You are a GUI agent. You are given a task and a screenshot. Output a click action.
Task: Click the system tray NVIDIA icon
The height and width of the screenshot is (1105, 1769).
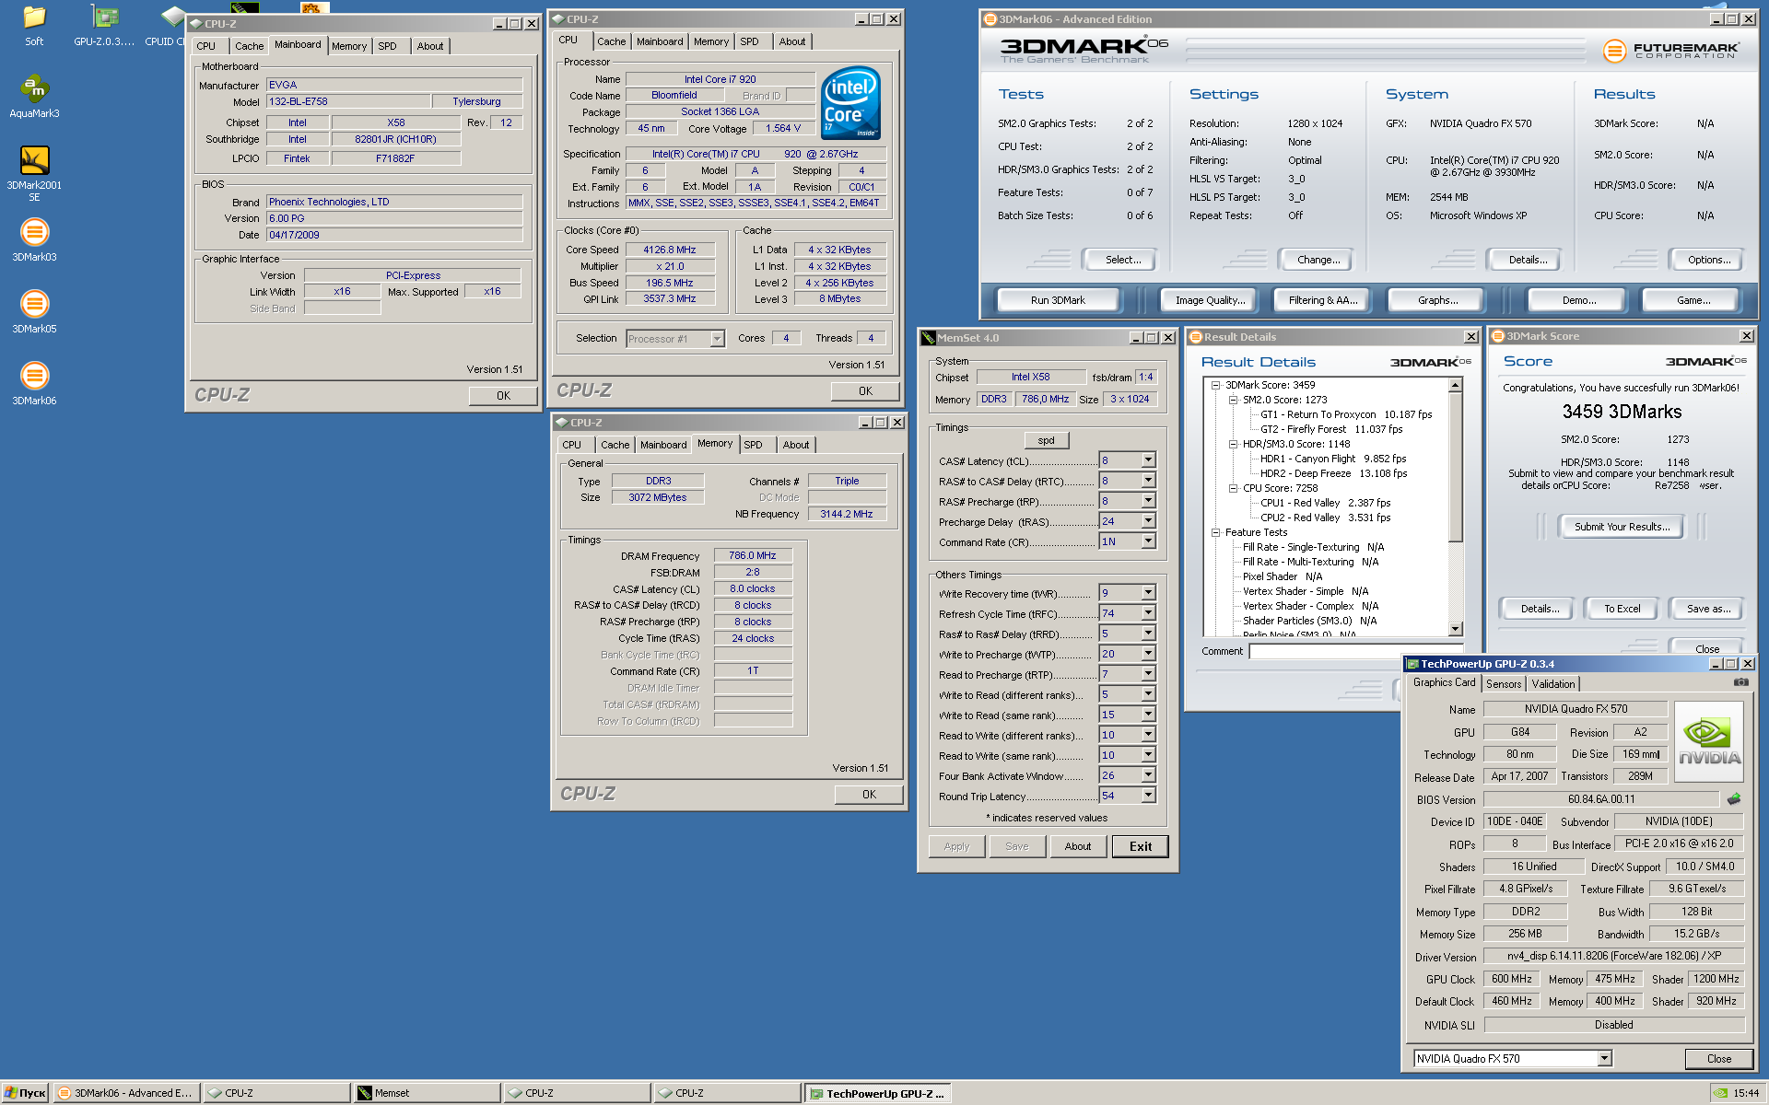click(1720, 1093)
